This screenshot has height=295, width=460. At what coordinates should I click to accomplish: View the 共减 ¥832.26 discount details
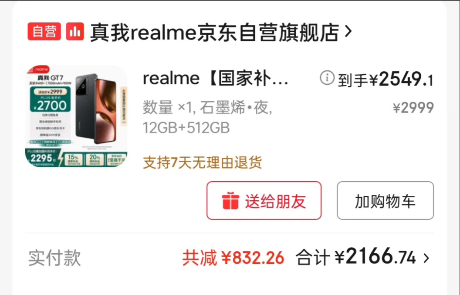click(233, 258)
